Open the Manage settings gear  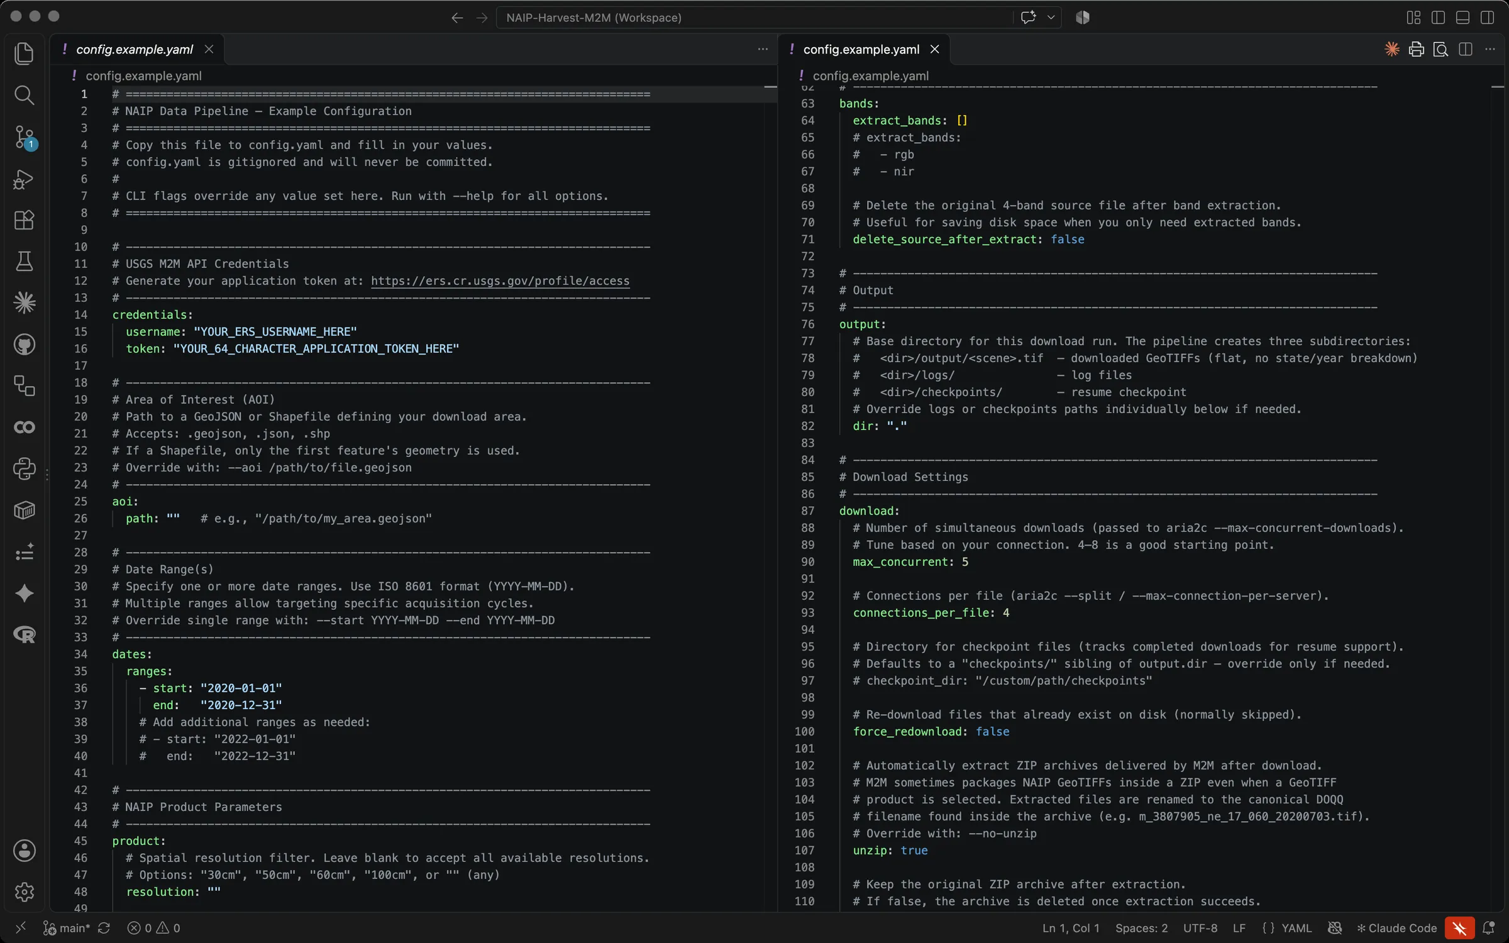[x=24, y=892]
